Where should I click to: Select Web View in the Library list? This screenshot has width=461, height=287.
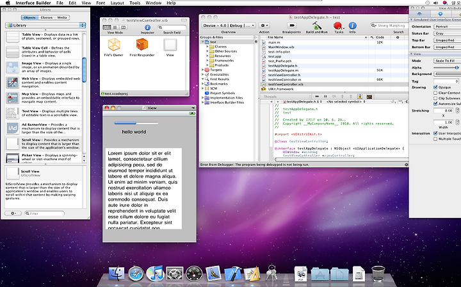pyautogui.click(x=44, y=83)
